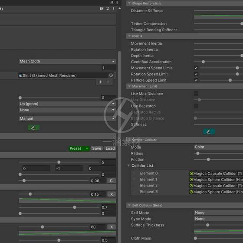Viewport: 243px width, 243px height.
Task: Remove a renderer with the minus button
Action: coord(108,82)
